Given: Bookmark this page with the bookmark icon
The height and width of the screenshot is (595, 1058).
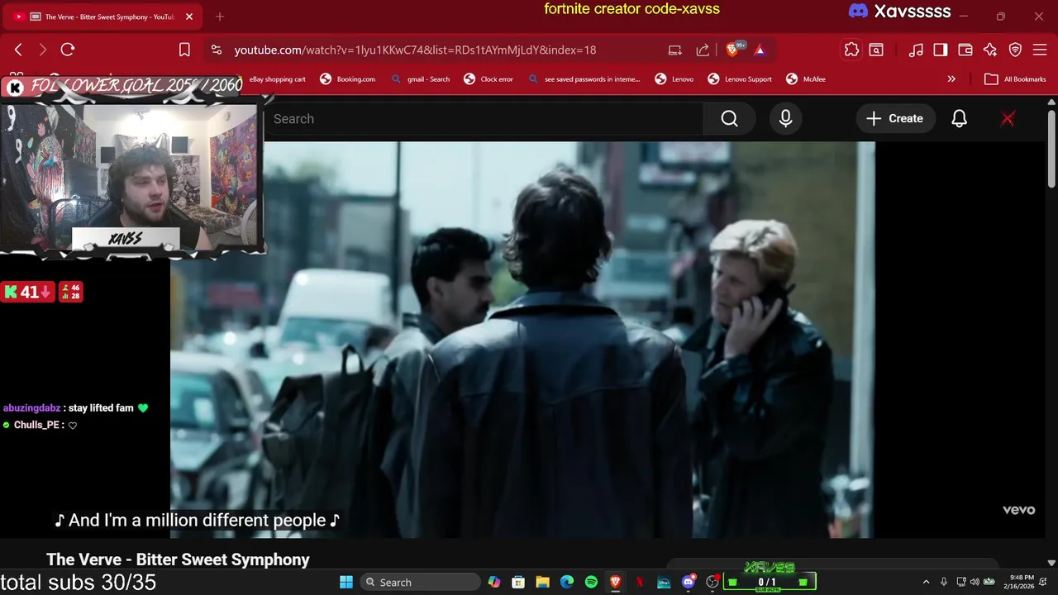Looking at the screenshot, I should click(184, 50).
